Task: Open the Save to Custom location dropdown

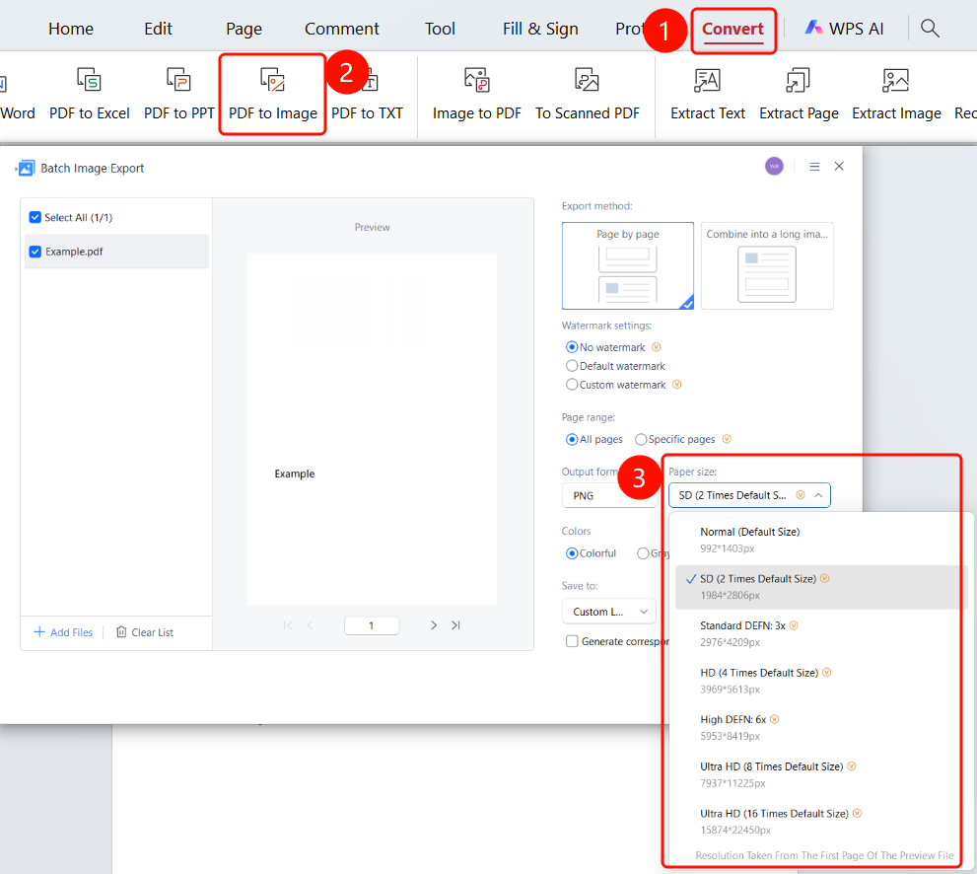Action: pyautogui.click(x=609, y=613)
